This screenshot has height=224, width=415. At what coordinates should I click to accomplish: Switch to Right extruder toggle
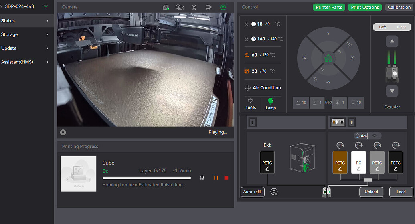coord(401,27)
